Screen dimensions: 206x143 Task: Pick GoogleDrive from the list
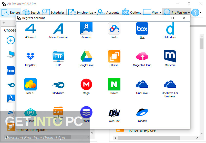point(86,59)
